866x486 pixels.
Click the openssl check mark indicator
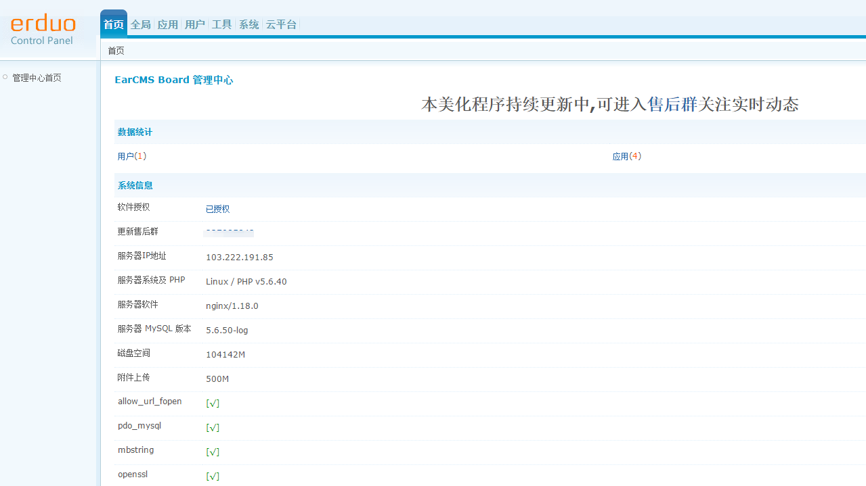click(213, 477)
